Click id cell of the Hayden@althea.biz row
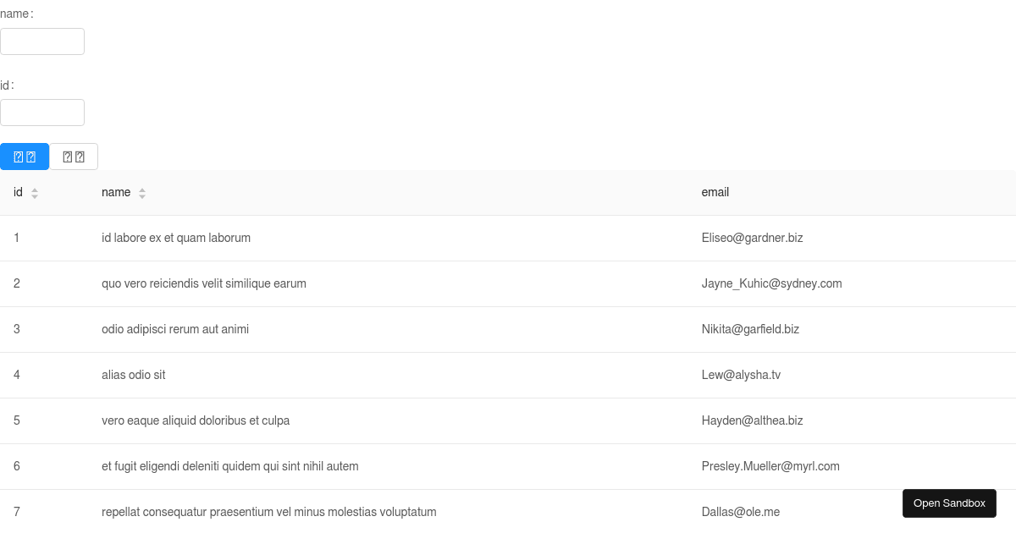Image resolution: width=1016 pixels, height=533 pixels. pyautogui.click(x=44, y=420)
